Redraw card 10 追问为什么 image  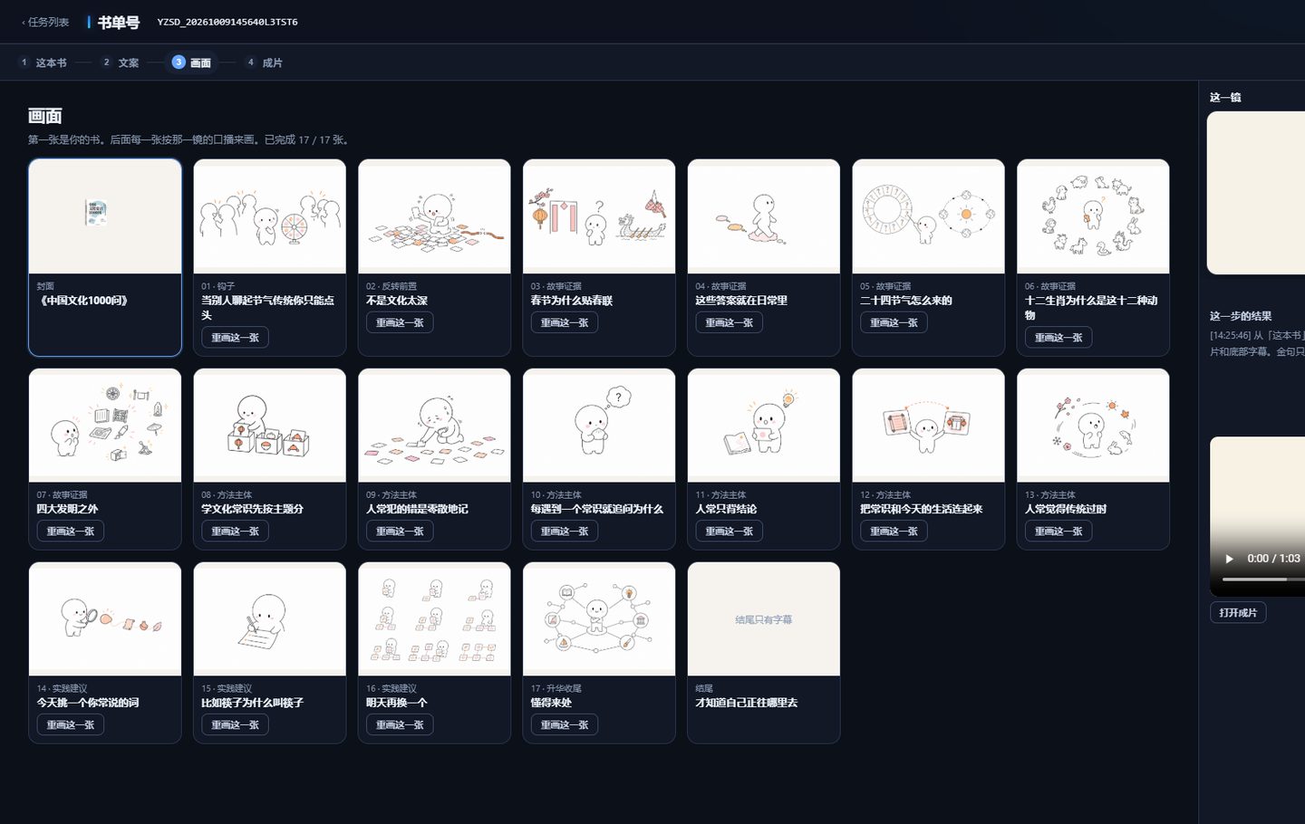[x=565, y=532]
